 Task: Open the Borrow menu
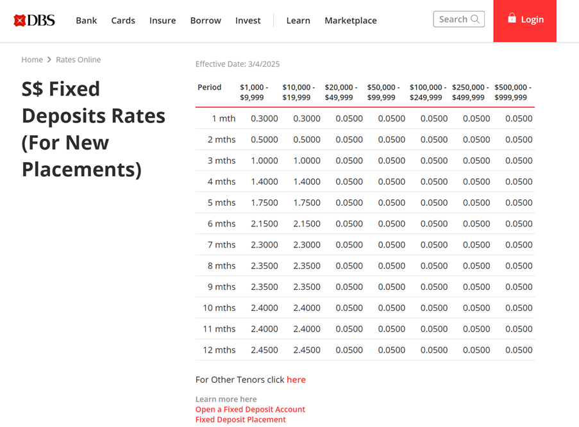pos(205,21)
